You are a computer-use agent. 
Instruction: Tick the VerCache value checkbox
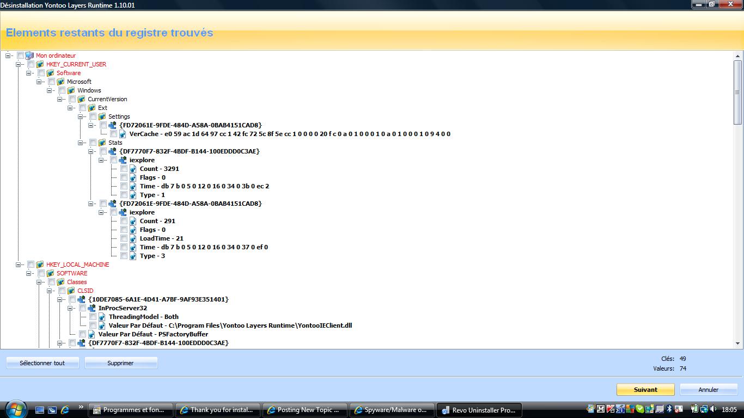coord(113,134)
